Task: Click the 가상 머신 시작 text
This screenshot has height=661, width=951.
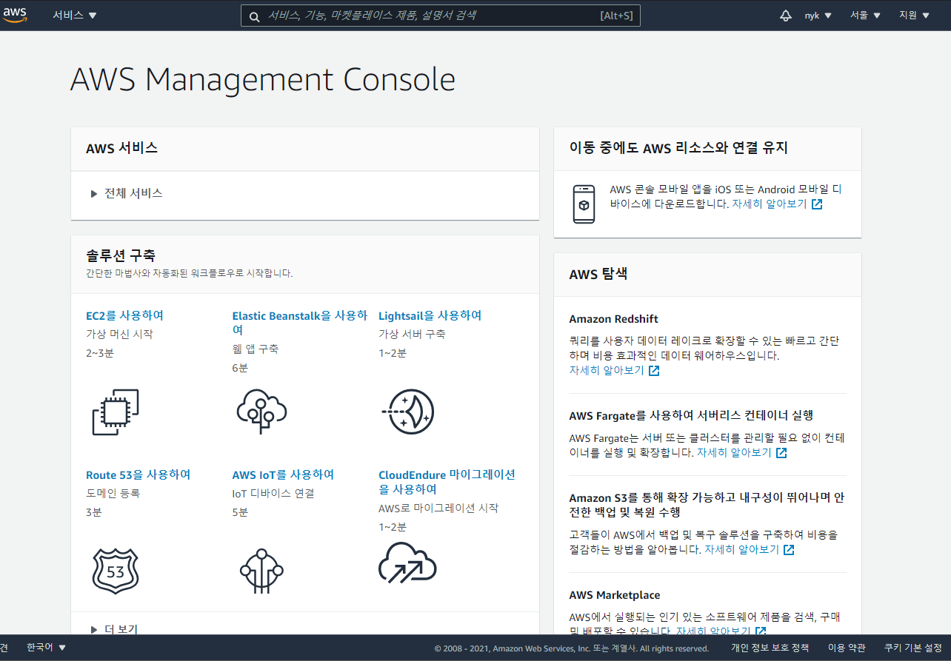Action: click(x=119, y=335)
